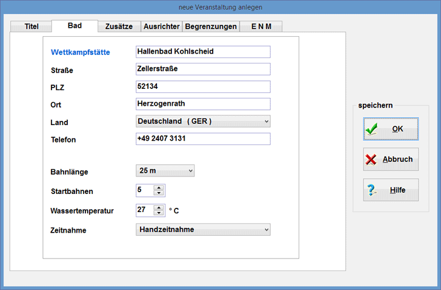Expand the Bahnlänge dropdown
This screenshot has width=441, height=290.
(x=191, y=171)
